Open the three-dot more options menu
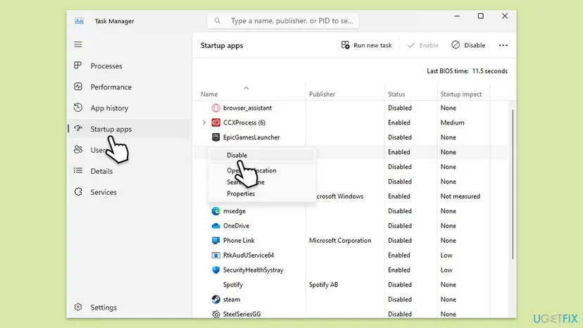 [x=503, y=45]
